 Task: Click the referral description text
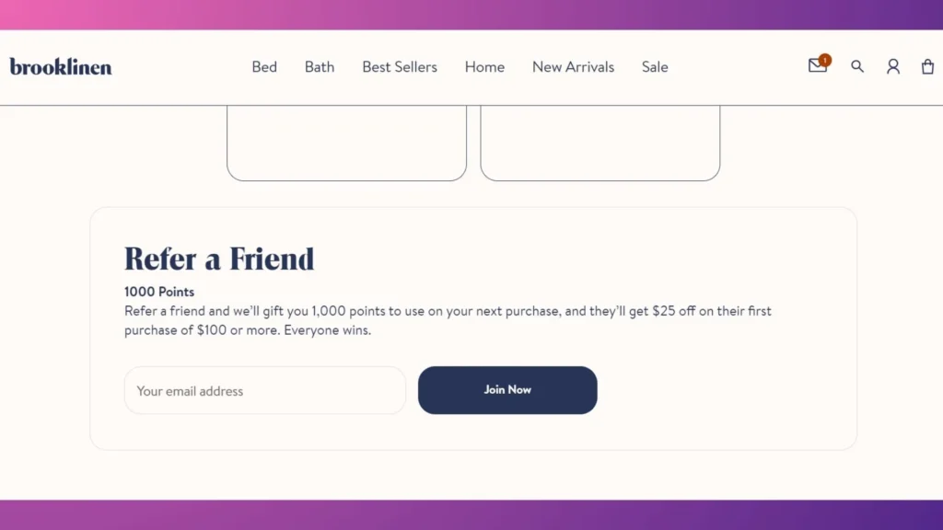pos(448,320)
